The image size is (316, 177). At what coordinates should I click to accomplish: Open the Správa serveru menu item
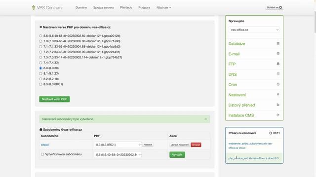coord(103,7)
